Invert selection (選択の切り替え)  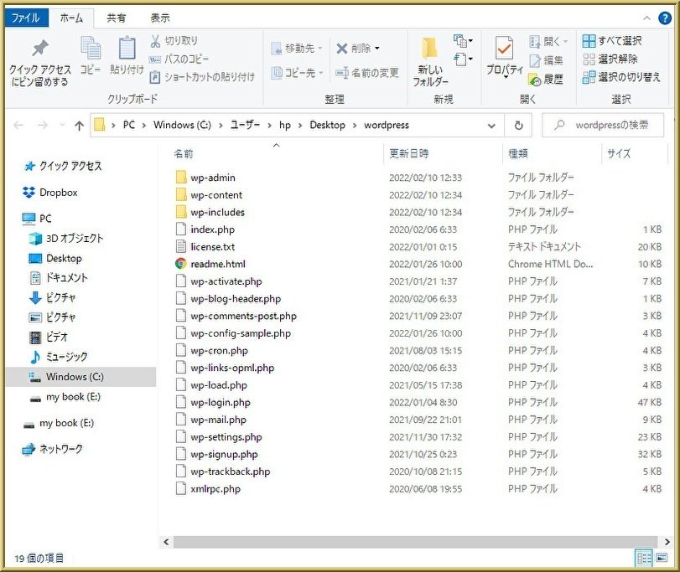point(621,77)
